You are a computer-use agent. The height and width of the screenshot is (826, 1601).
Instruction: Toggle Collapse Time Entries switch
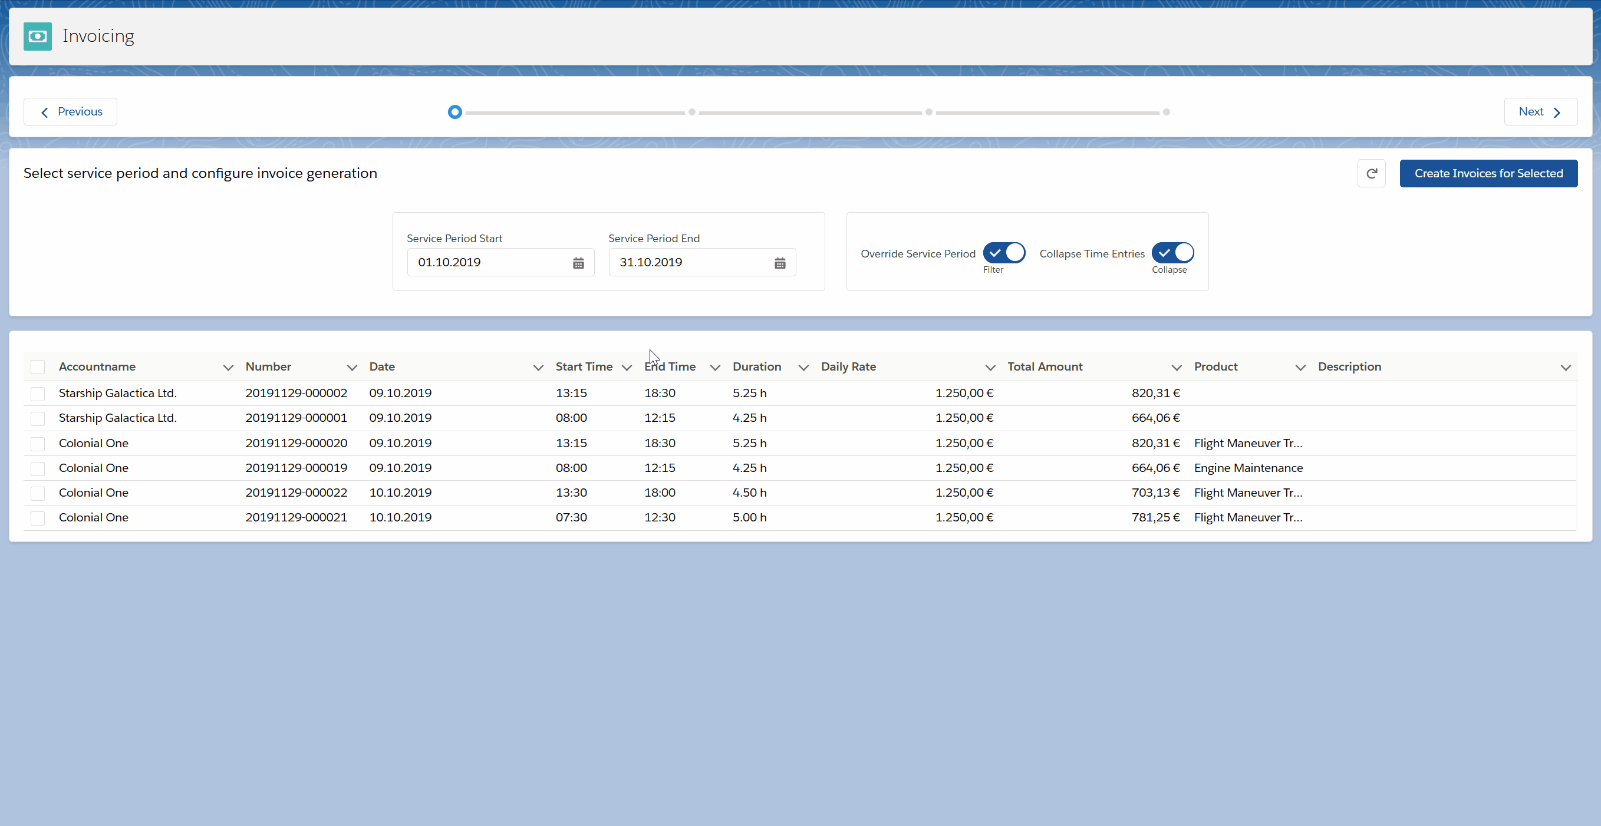(1172, 253)
